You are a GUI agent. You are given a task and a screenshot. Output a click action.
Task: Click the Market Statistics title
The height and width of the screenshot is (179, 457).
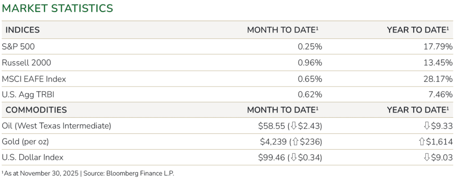[58, 8]
